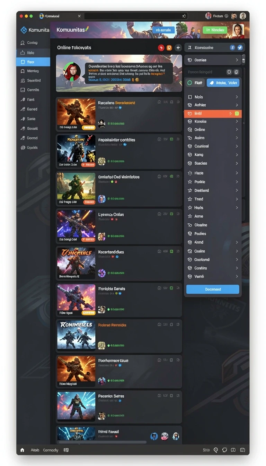Image resolution: width=266 pixels, height=466 pixels.
Task: Click the blue button on the header banner
Action: coord(163,30)
